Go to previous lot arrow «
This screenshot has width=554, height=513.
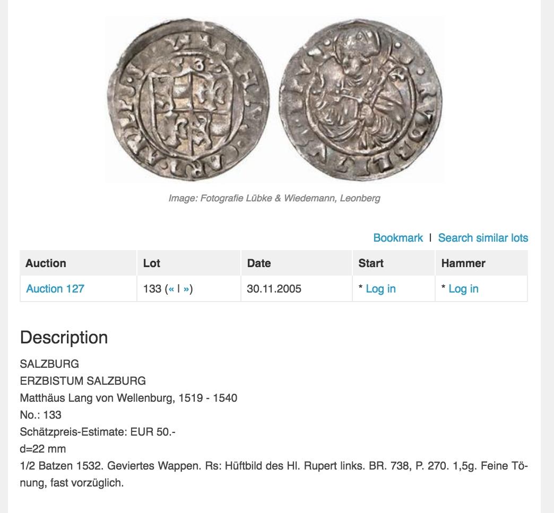(x=171, y=289)
